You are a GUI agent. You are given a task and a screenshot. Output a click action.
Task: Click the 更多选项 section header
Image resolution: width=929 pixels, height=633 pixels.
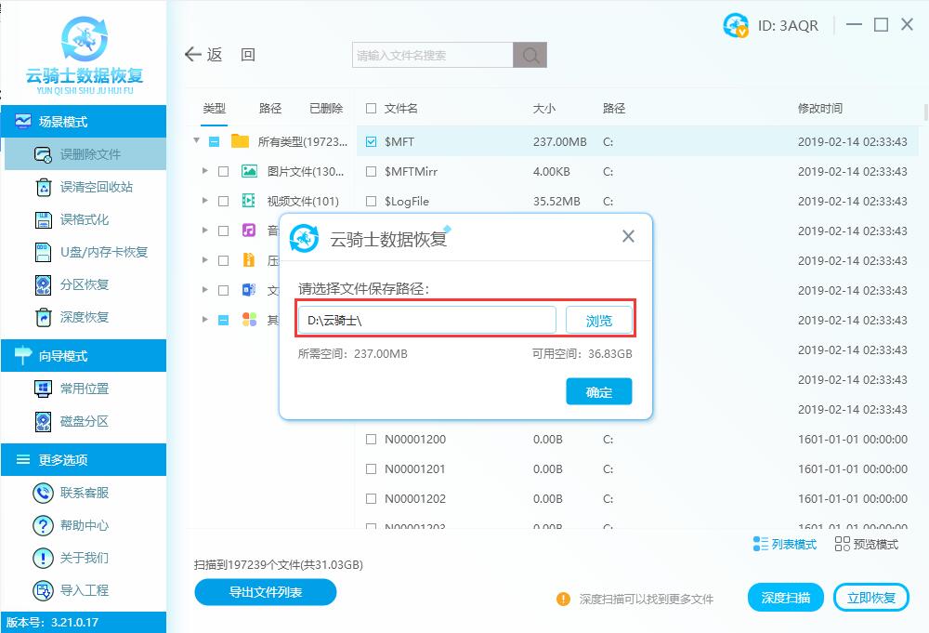pos(84,459)
